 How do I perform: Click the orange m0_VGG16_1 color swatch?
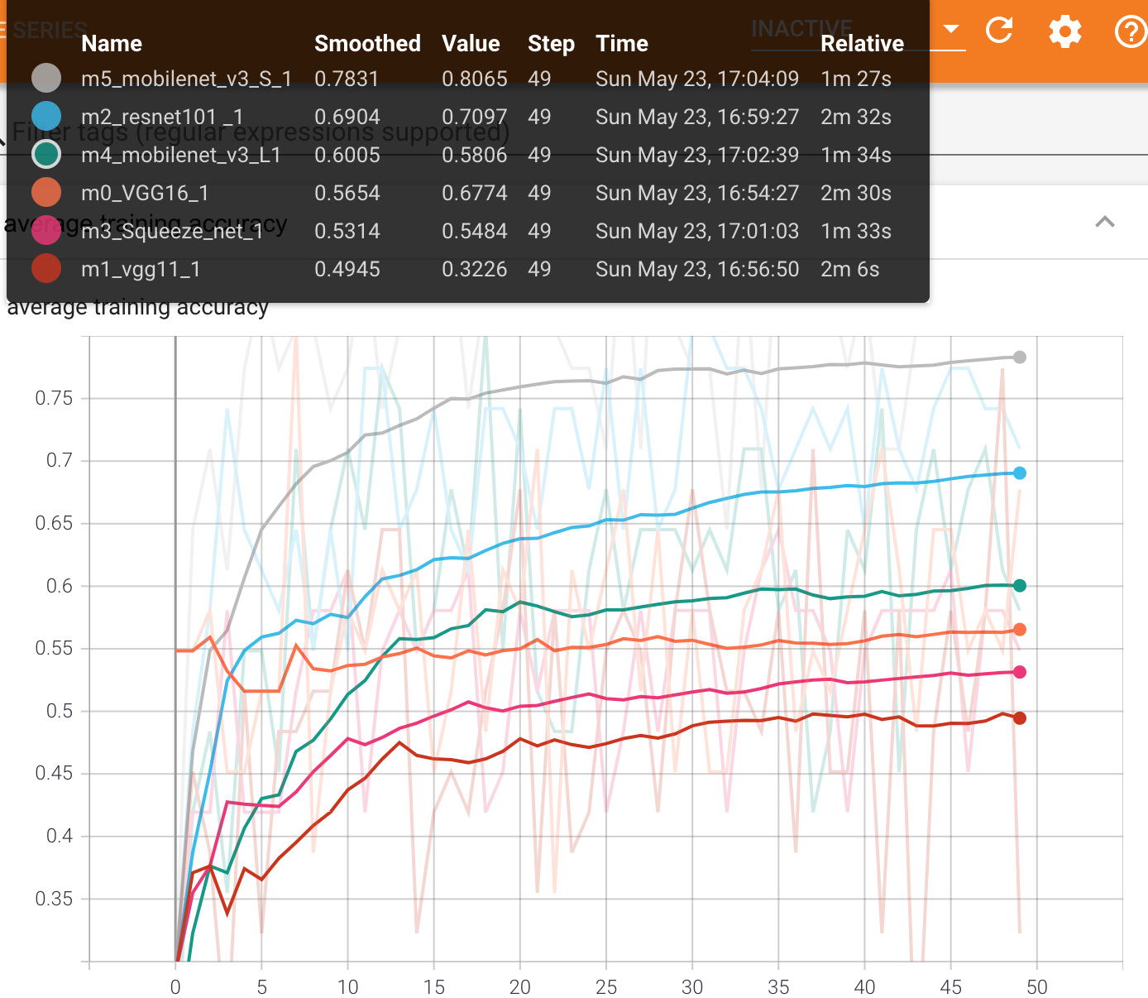[x=46, y=192]
